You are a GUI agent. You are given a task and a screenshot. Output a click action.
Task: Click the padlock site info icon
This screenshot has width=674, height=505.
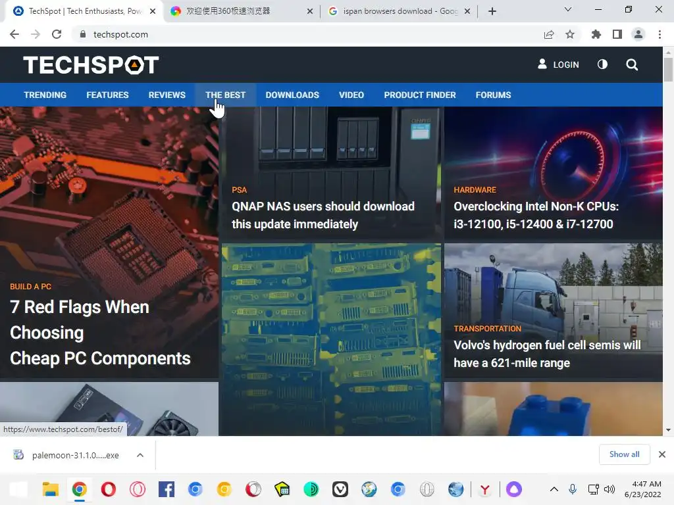coord(83,34)
